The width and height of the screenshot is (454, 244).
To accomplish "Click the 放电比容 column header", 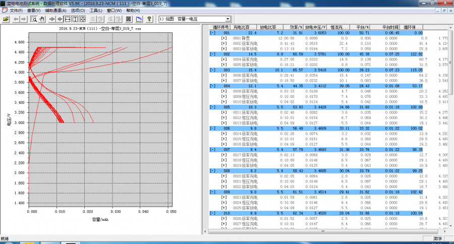I will [x=270, y=27].
